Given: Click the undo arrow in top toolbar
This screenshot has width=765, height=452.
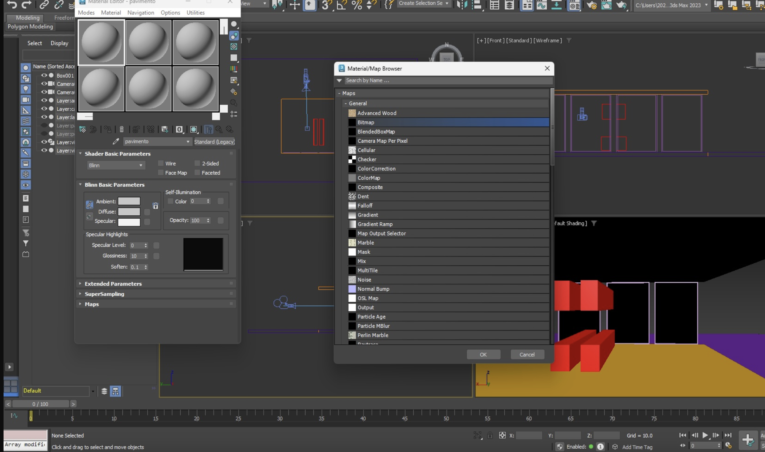Looking at the screenshot, I should click(12, 4).
